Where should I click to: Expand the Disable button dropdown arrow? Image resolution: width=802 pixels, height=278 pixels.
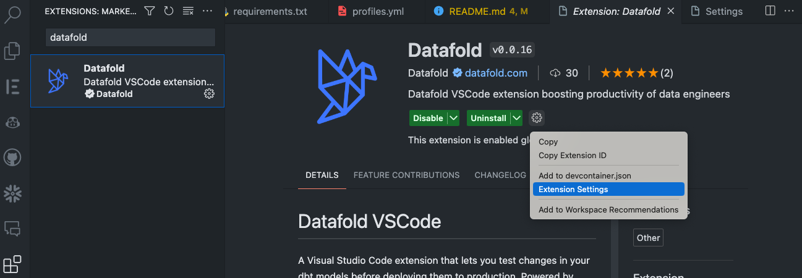(x=453, y=118)
